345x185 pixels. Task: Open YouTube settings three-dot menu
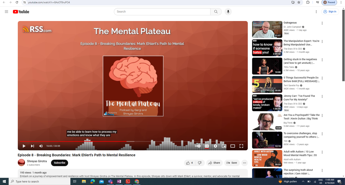316,12
